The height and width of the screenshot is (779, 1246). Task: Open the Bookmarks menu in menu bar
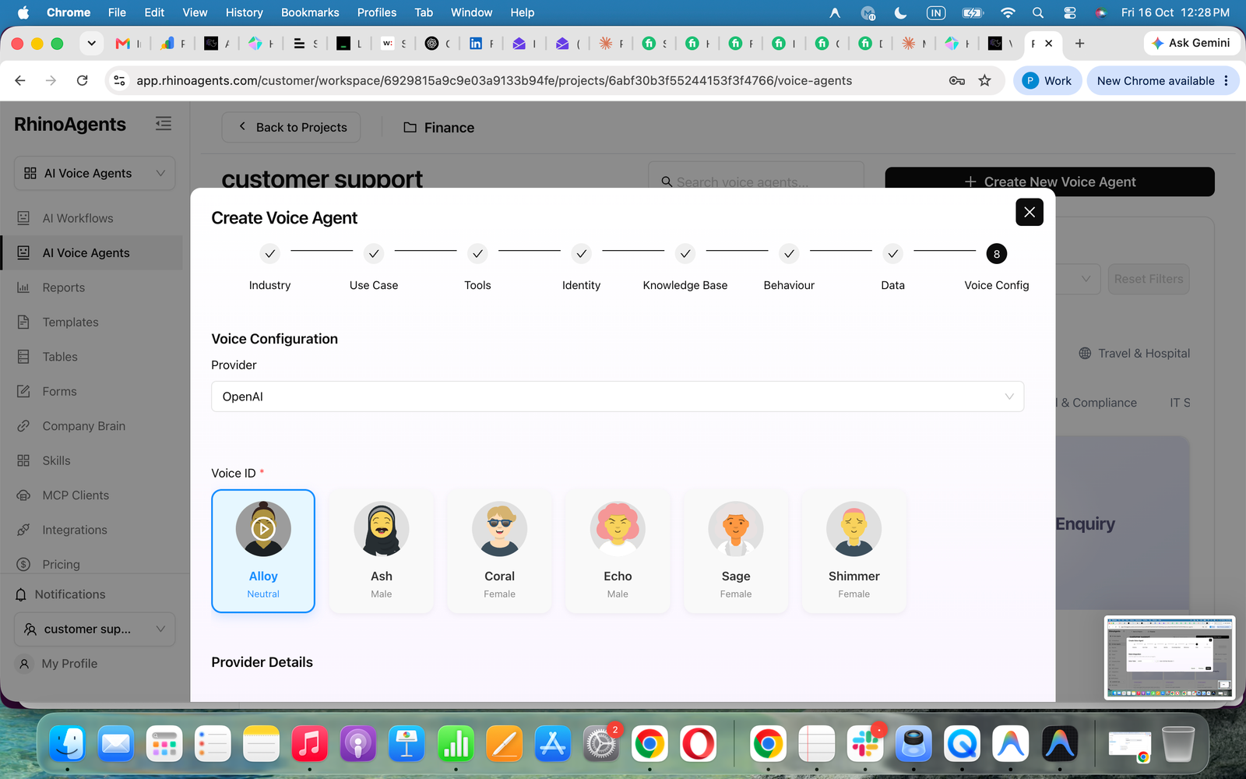pyautogui.click(x=310, y=12)
